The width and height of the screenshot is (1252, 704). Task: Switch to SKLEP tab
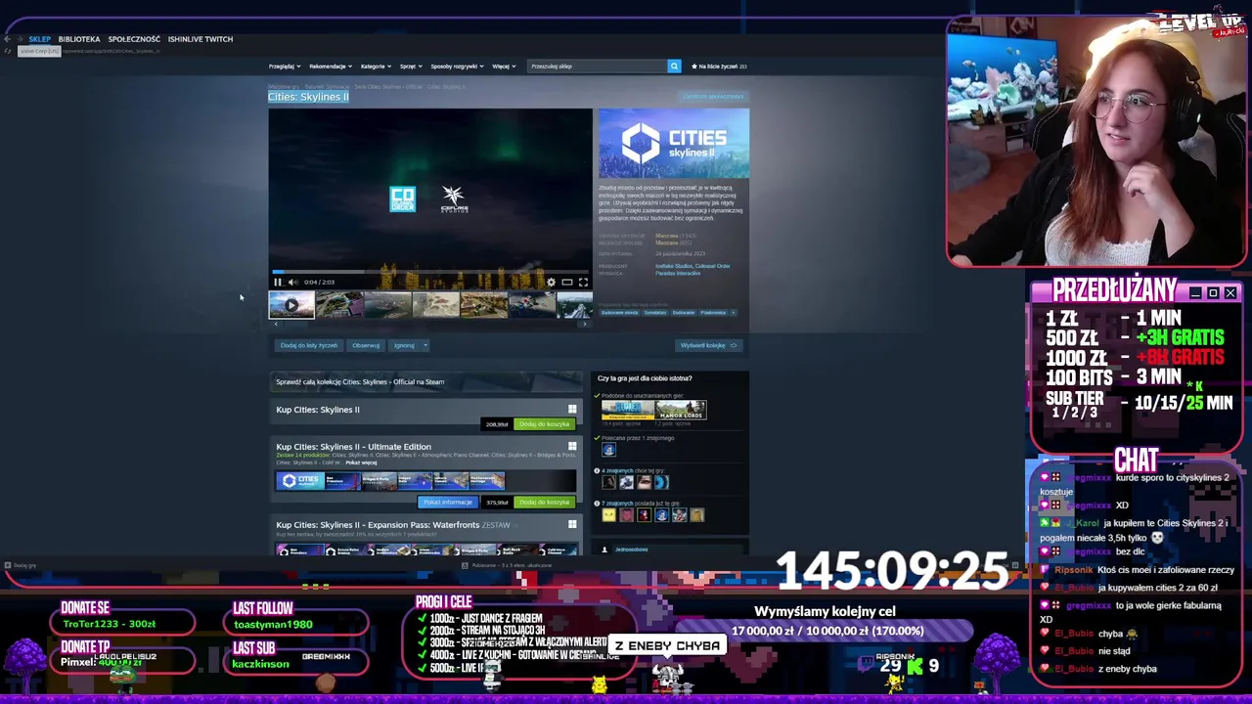coord(39,39)
